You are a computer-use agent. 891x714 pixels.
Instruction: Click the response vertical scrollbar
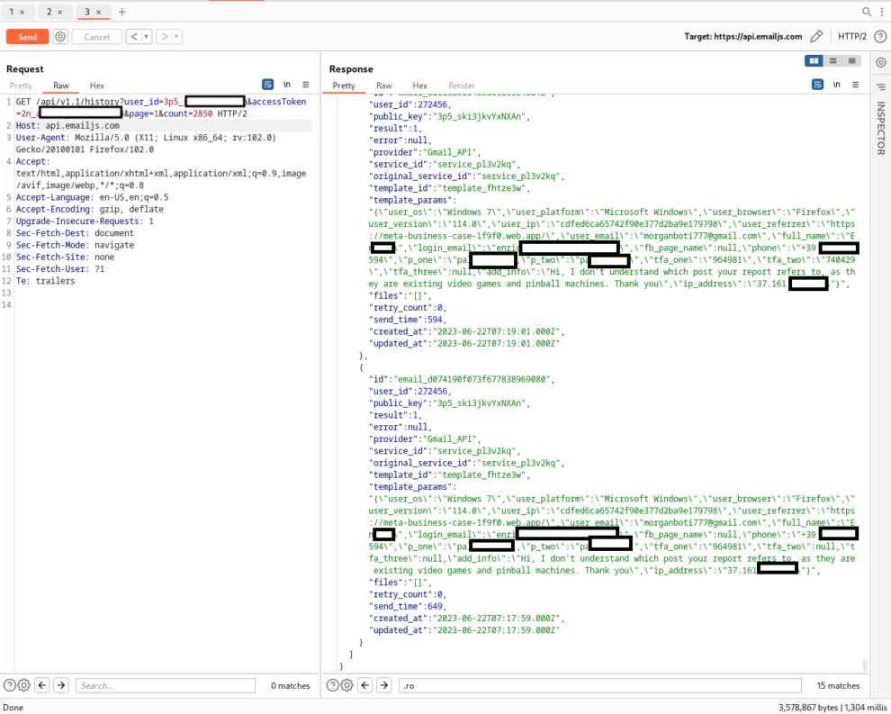[x=865, y=664]
